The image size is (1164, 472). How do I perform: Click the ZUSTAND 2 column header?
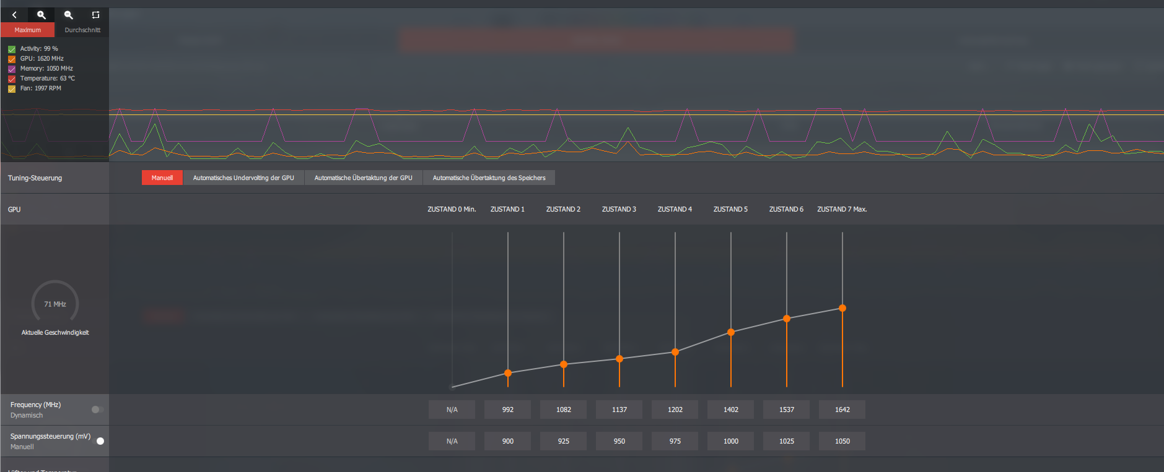click(563, 209)
